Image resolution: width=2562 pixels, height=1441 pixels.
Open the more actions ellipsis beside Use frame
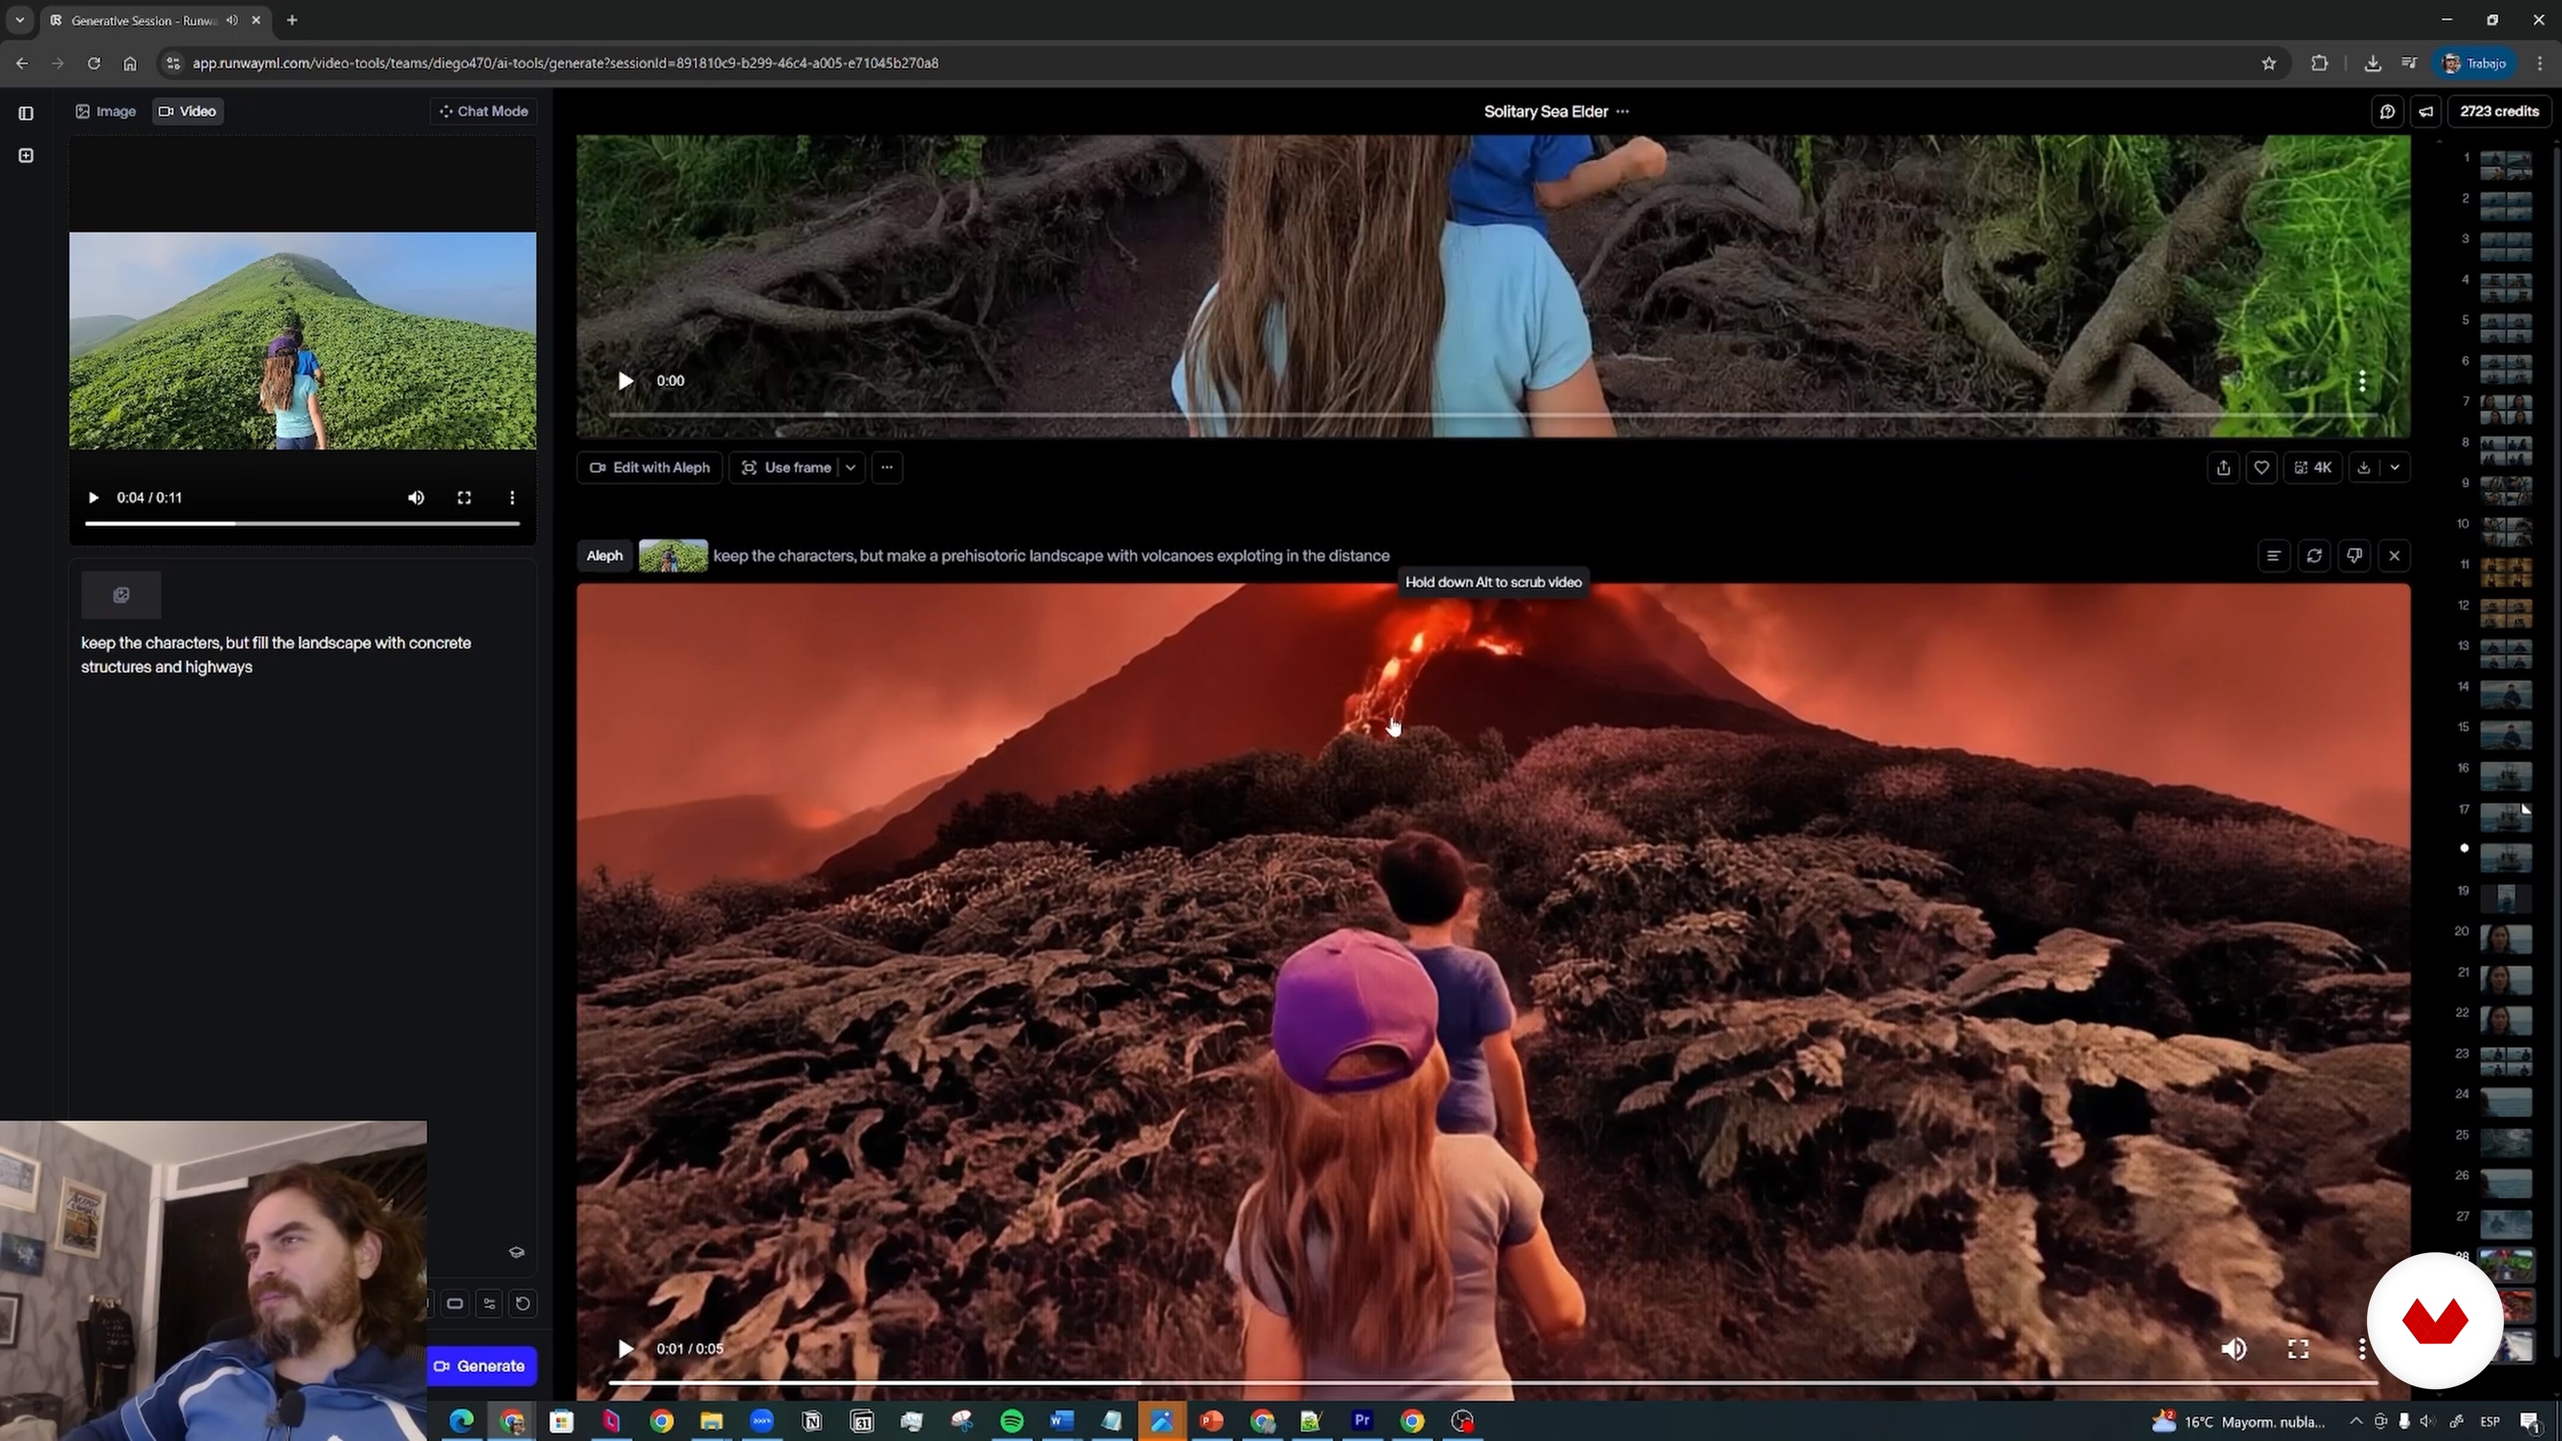coord(887,468)
